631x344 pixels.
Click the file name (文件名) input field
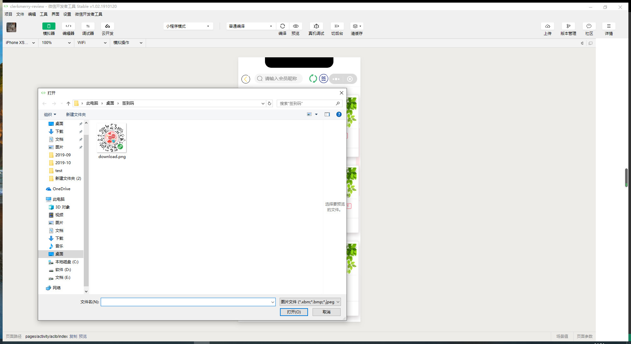click(188, 302)
